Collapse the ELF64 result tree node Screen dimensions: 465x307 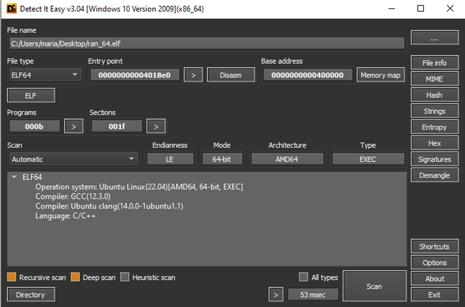click(14, 177)
